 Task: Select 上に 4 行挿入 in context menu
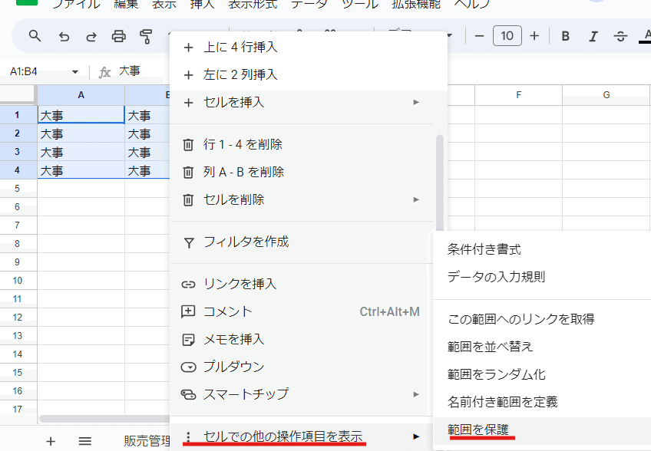point(309,47)
